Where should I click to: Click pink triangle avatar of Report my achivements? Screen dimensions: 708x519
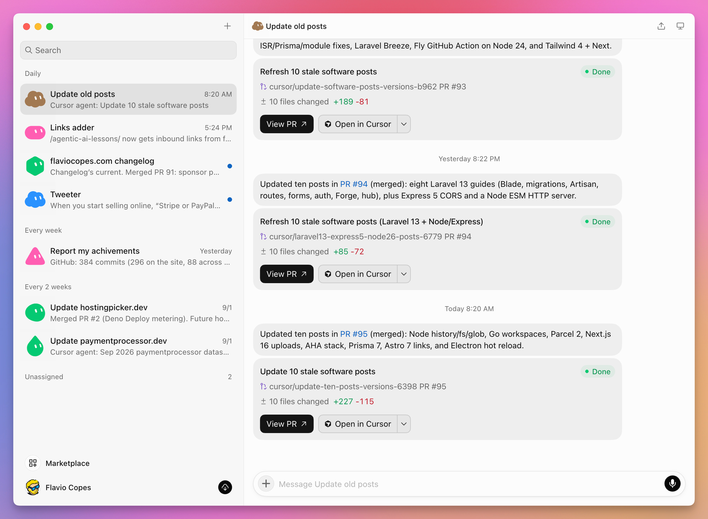tap(35, 256)
